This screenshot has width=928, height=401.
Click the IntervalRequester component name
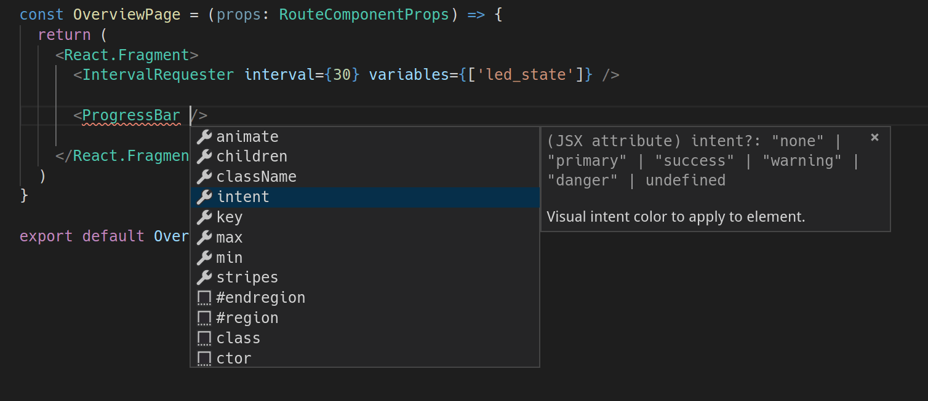click(158, 75)
